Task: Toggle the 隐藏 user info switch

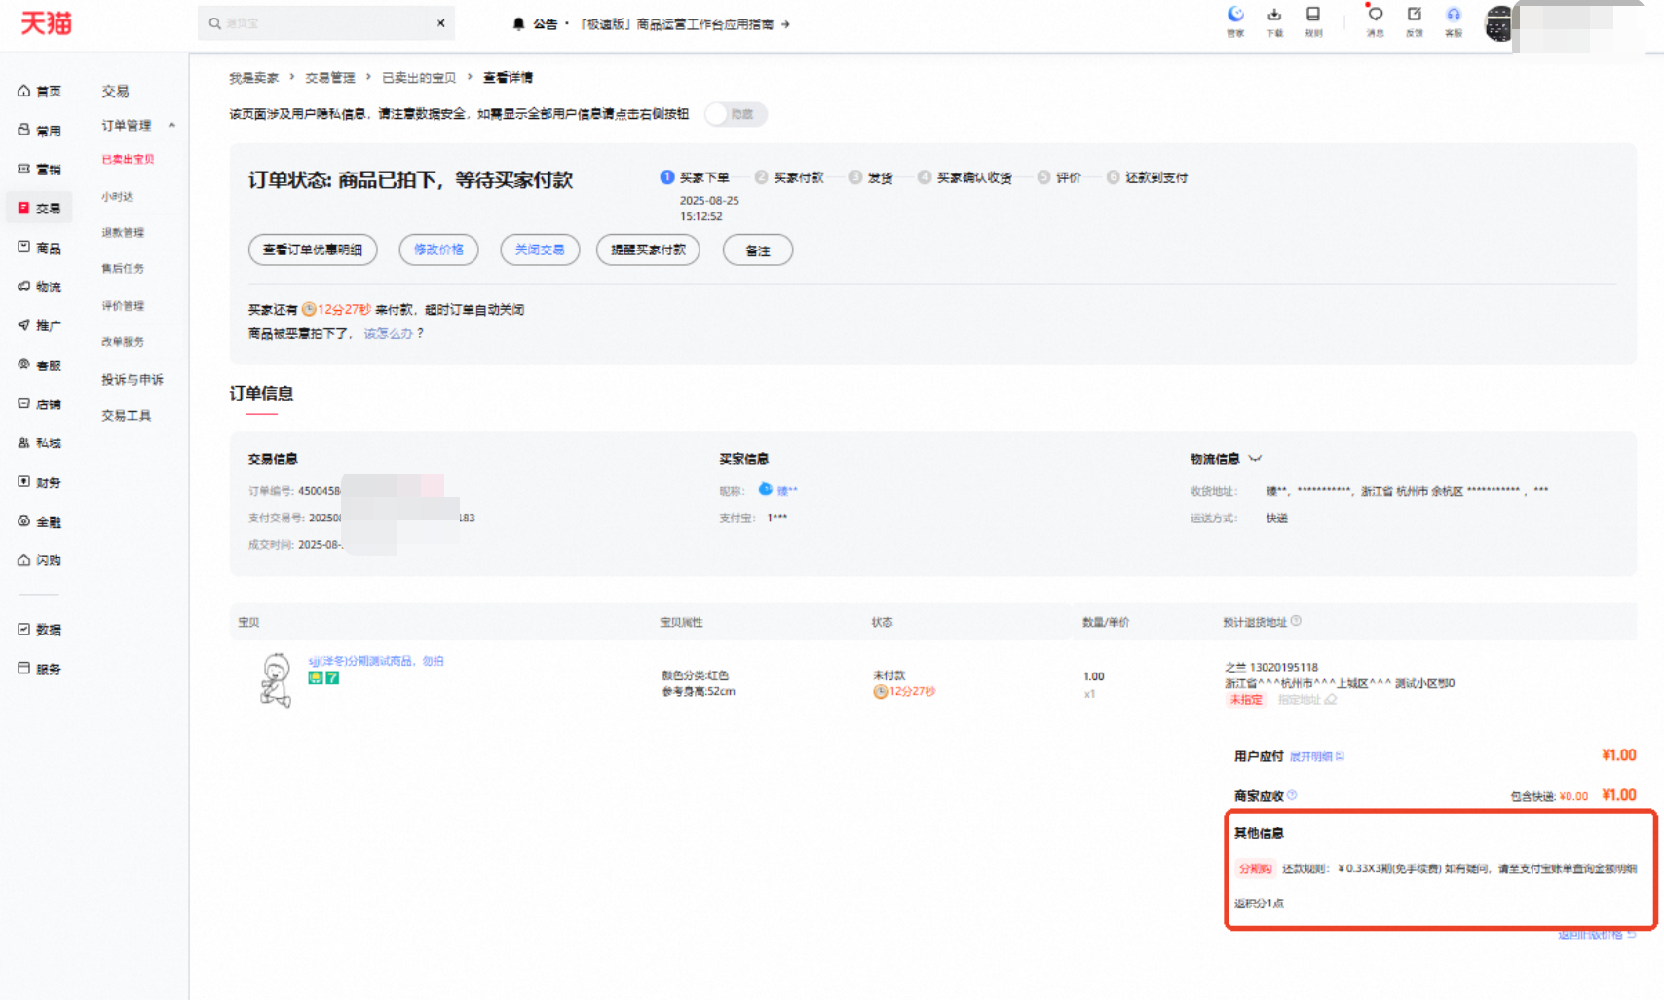Action: pos(736,114)
